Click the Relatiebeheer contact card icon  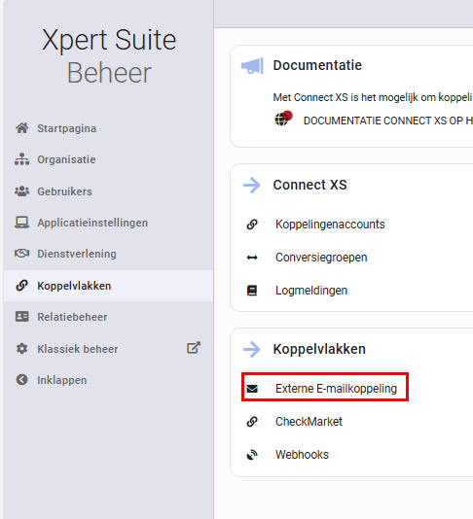click(x=21, y=317)
